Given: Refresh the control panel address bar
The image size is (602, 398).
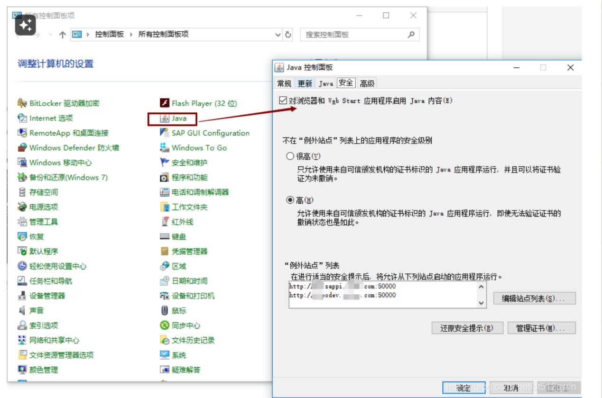Looking at the screenshot, I should [288, 35].
